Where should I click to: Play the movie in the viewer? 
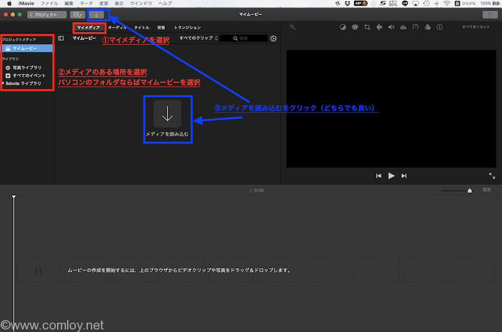pos(391,176)
